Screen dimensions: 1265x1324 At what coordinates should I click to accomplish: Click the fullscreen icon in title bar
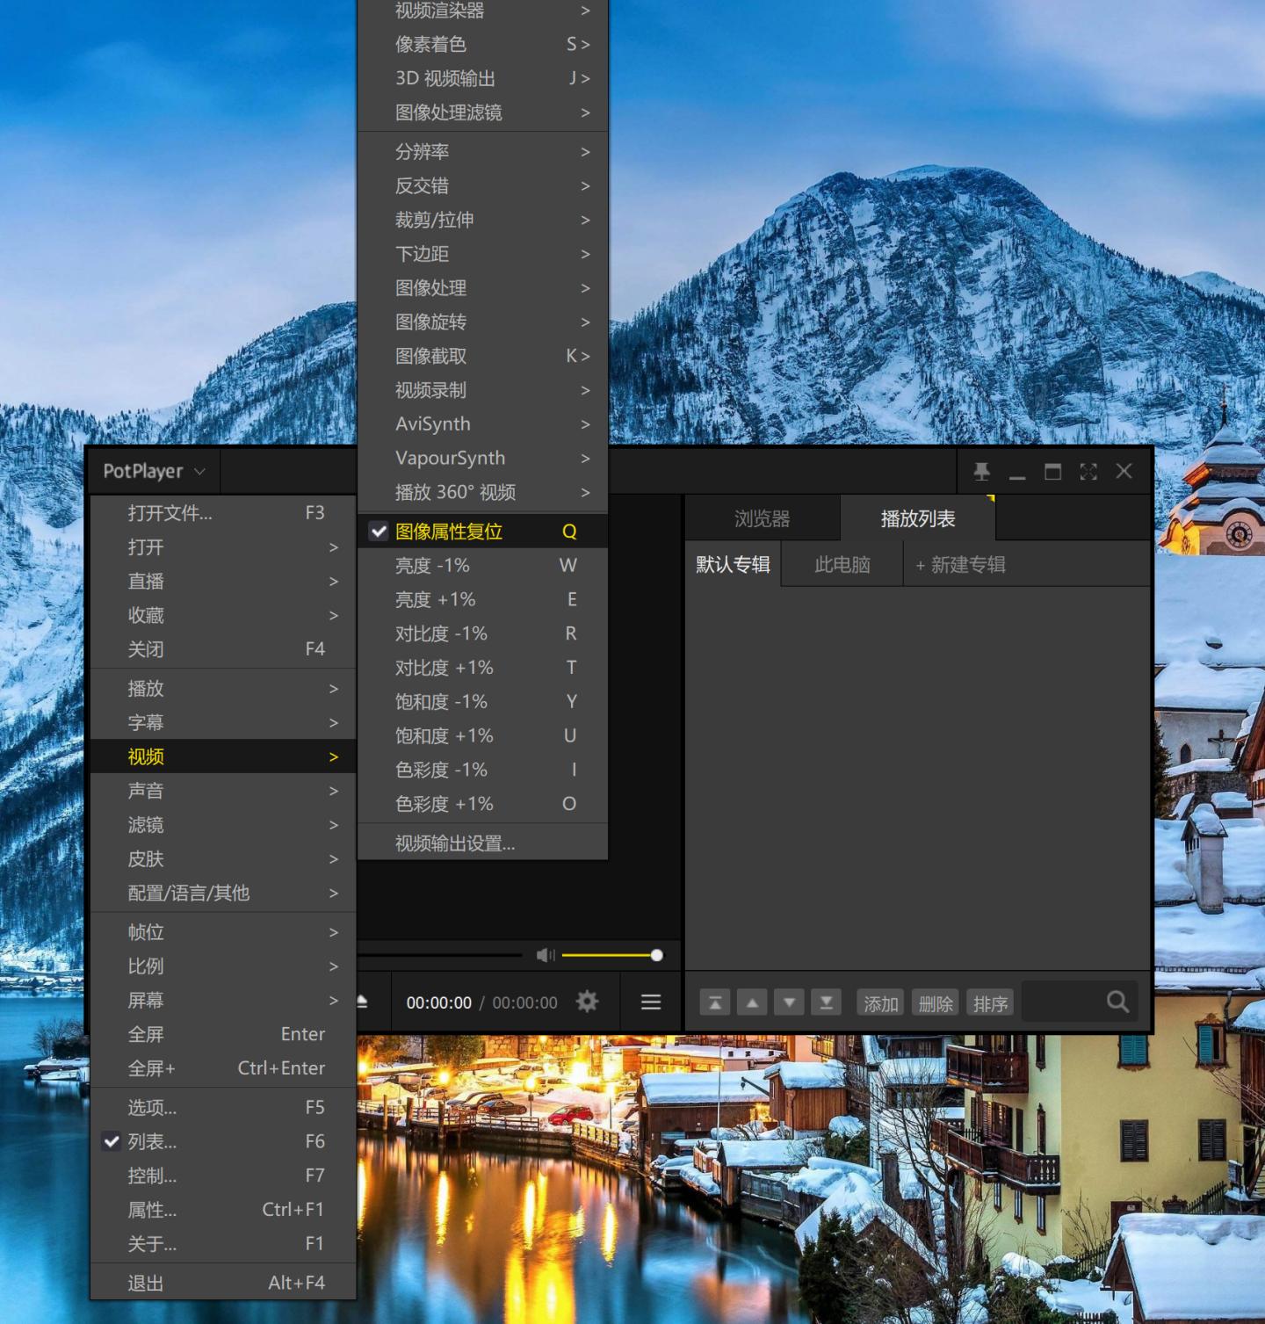click(x=1088, y=472)
